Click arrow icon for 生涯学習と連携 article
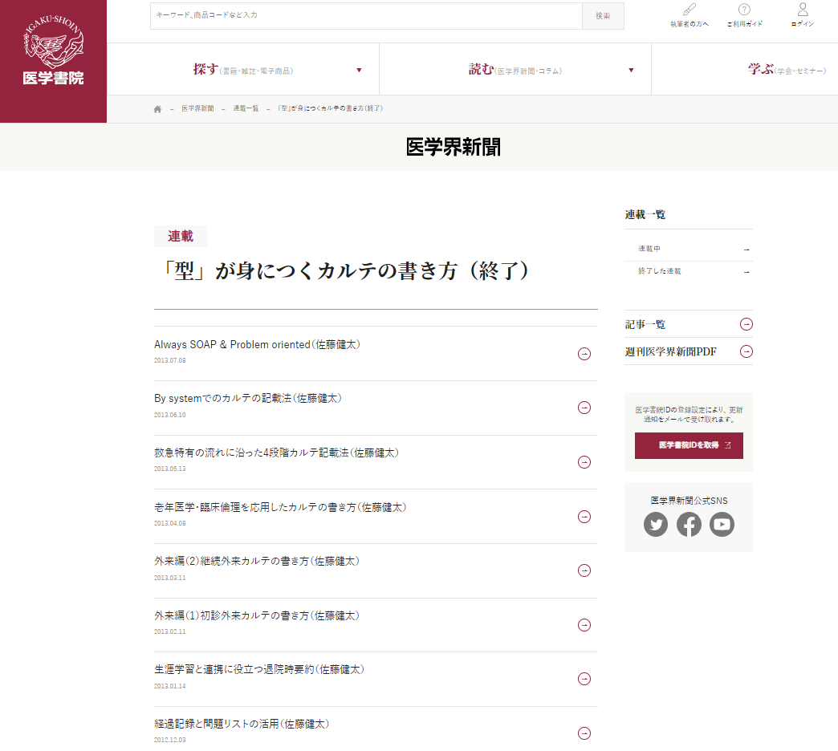 [584, 679]
